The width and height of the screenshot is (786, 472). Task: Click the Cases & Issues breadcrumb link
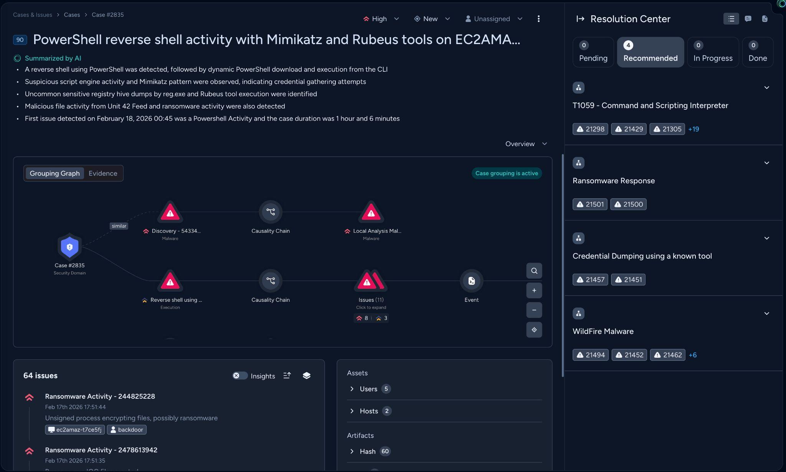click(x=32, y=15)
